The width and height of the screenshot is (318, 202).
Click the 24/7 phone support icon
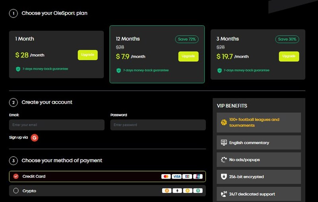(x=224, y=194)
